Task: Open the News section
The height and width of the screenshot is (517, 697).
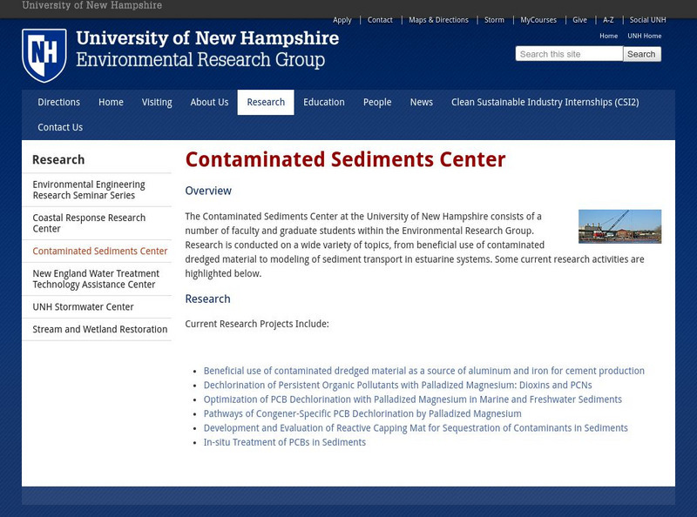Action: coord(421,102)
